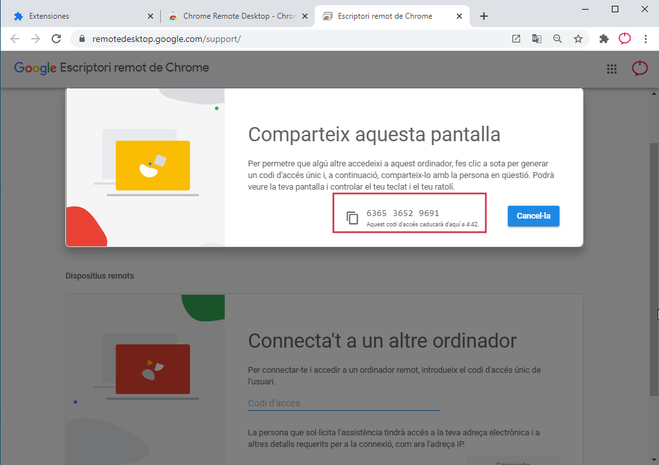Click the Cancel·la button
The width and height of the screenshot is (659, 465).
pos(533,216)
